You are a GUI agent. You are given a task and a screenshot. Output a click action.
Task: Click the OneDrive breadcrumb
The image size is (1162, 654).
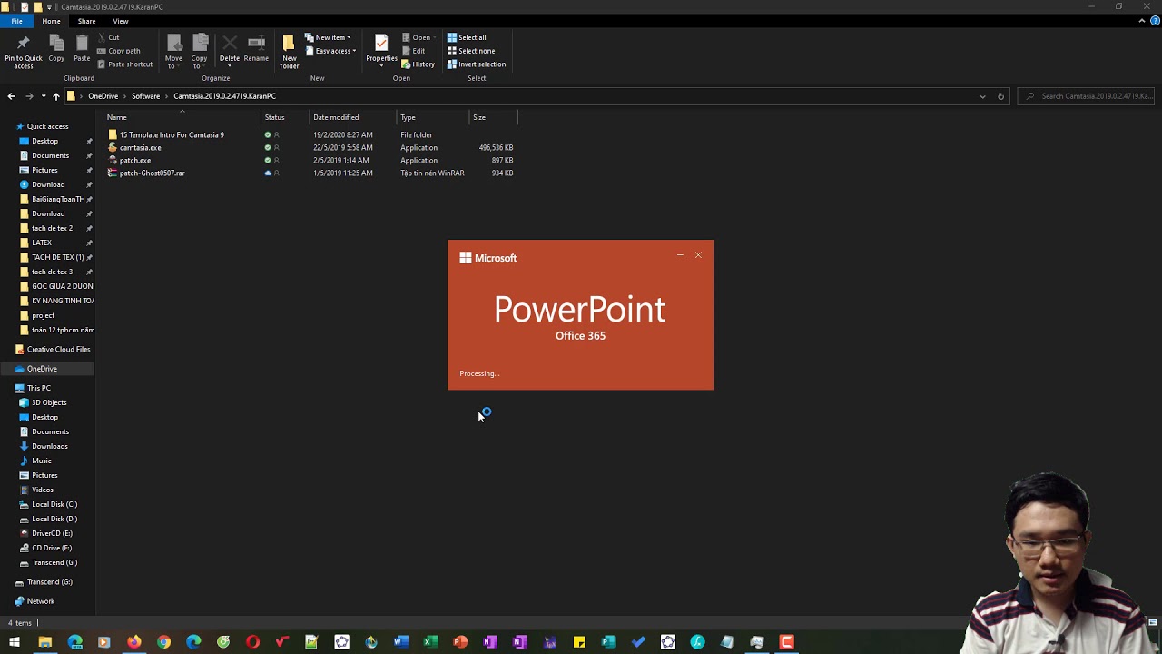[x=103, y=96]
